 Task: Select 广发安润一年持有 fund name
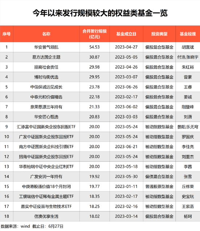pyautogui.click(x=46, y=177)
